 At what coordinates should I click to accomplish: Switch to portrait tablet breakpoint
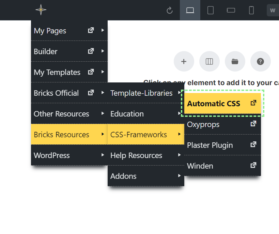[x=211, y=10]
